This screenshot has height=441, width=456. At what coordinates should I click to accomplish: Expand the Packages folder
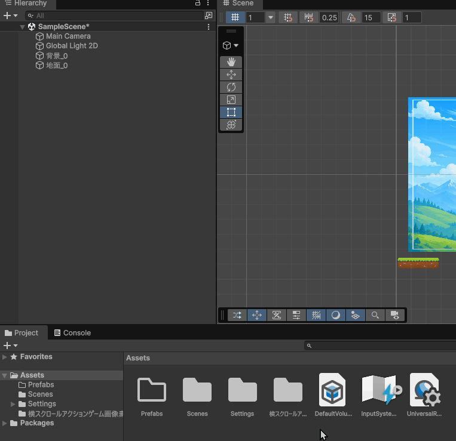pos(4,423)
